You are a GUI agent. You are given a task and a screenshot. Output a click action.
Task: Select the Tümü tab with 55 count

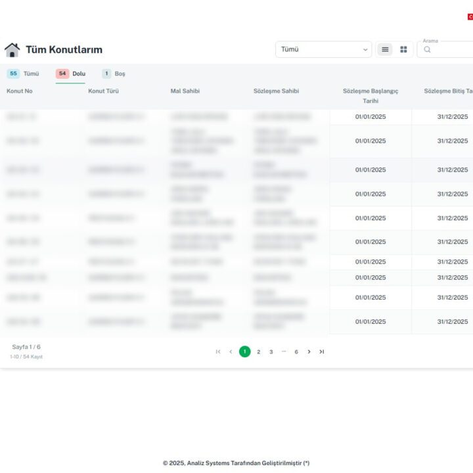click(23, 74)
